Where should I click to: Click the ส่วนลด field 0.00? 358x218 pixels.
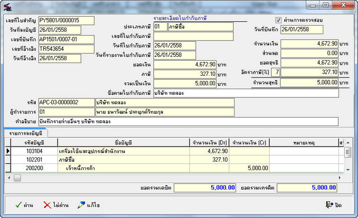(309, 54)
